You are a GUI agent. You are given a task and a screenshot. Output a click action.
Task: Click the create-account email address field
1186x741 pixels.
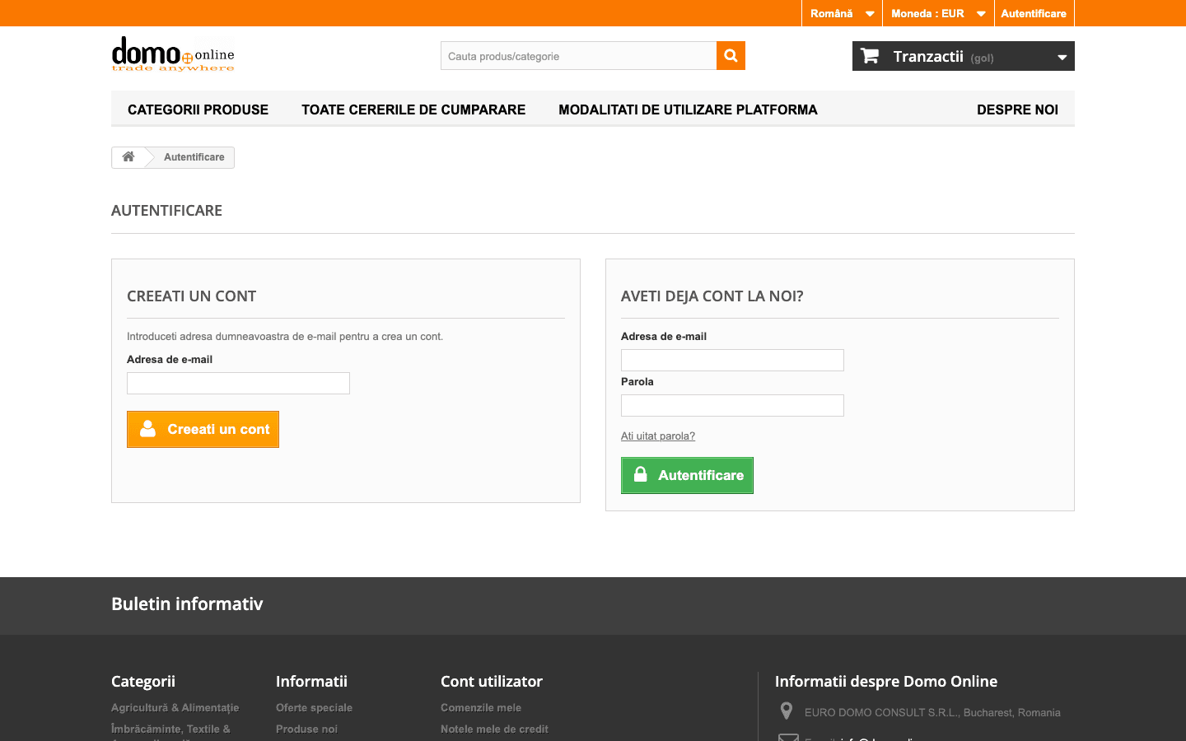tap(238, 383)
